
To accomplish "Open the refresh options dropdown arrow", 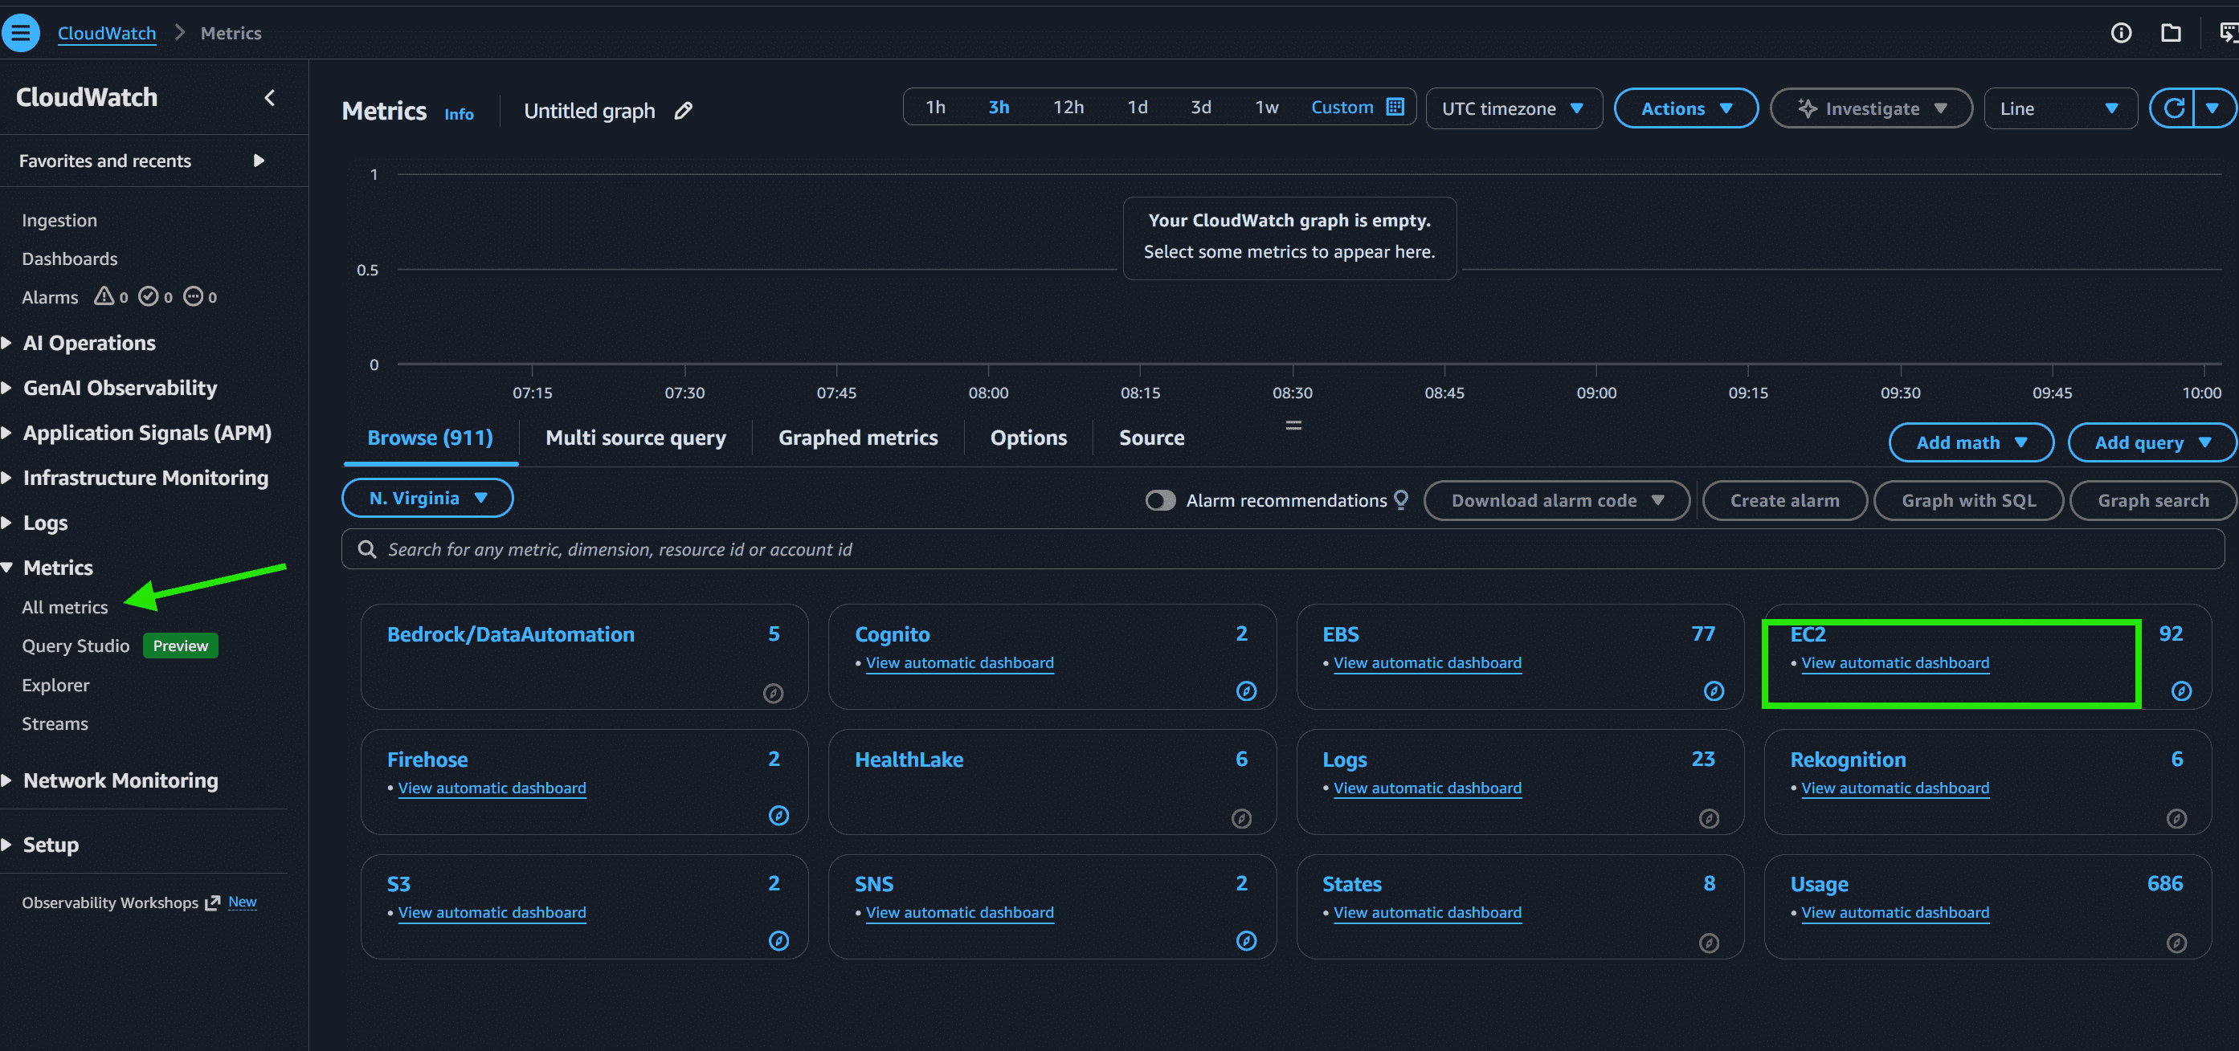I will point(2212,108).
